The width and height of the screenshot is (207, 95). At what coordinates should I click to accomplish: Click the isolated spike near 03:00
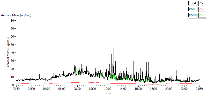39,69
